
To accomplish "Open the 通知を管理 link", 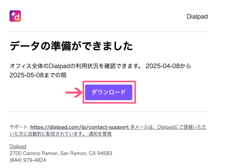I will (100, 134).
